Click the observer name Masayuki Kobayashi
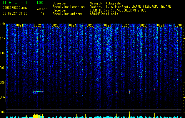The height and width of the screenshot is (118, 185). pos(106,3)
